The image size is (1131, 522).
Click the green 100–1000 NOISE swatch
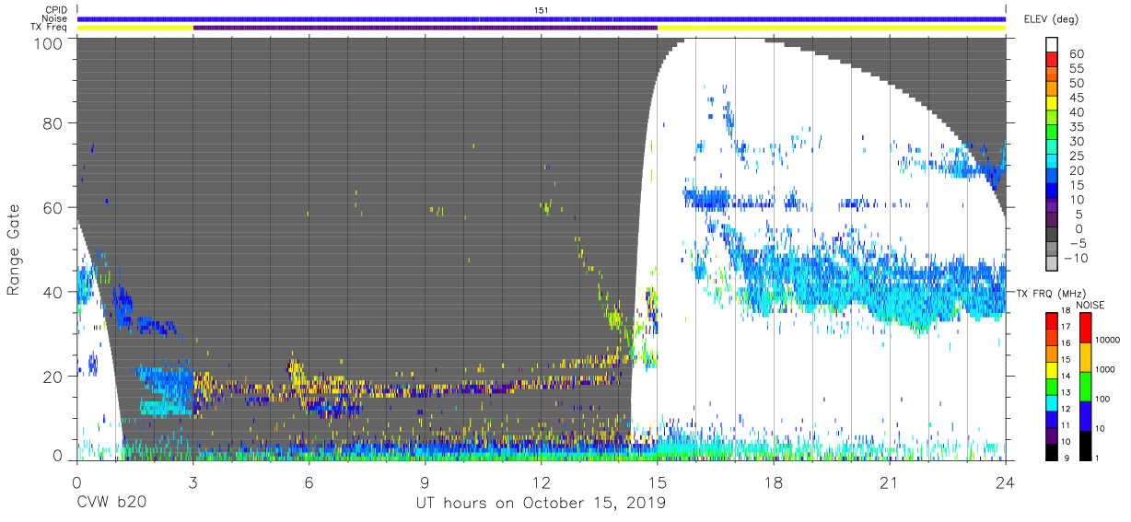(1085, 386)
